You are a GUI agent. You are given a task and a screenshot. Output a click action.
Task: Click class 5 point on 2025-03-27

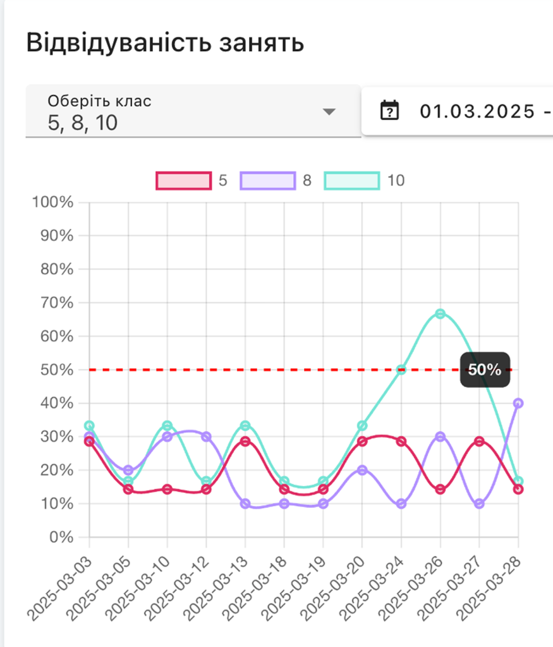[479, 442]
